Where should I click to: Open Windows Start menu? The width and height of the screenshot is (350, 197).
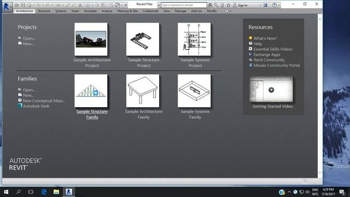(x=6, y=192)
